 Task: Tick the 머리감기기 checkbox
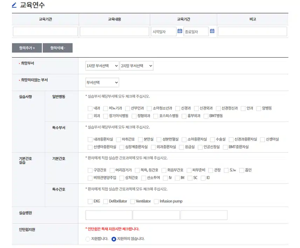pos(112,170)
